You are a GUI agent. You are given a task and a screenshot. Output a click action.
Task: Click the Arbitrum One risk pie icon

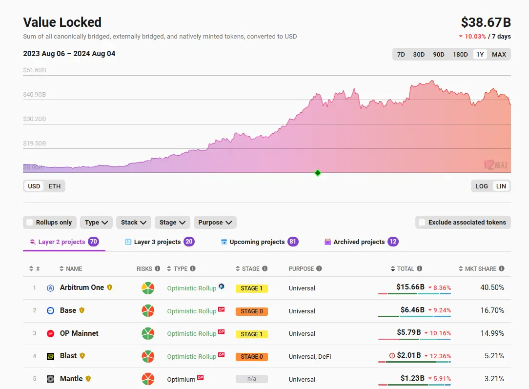click(x=148, y=288)
